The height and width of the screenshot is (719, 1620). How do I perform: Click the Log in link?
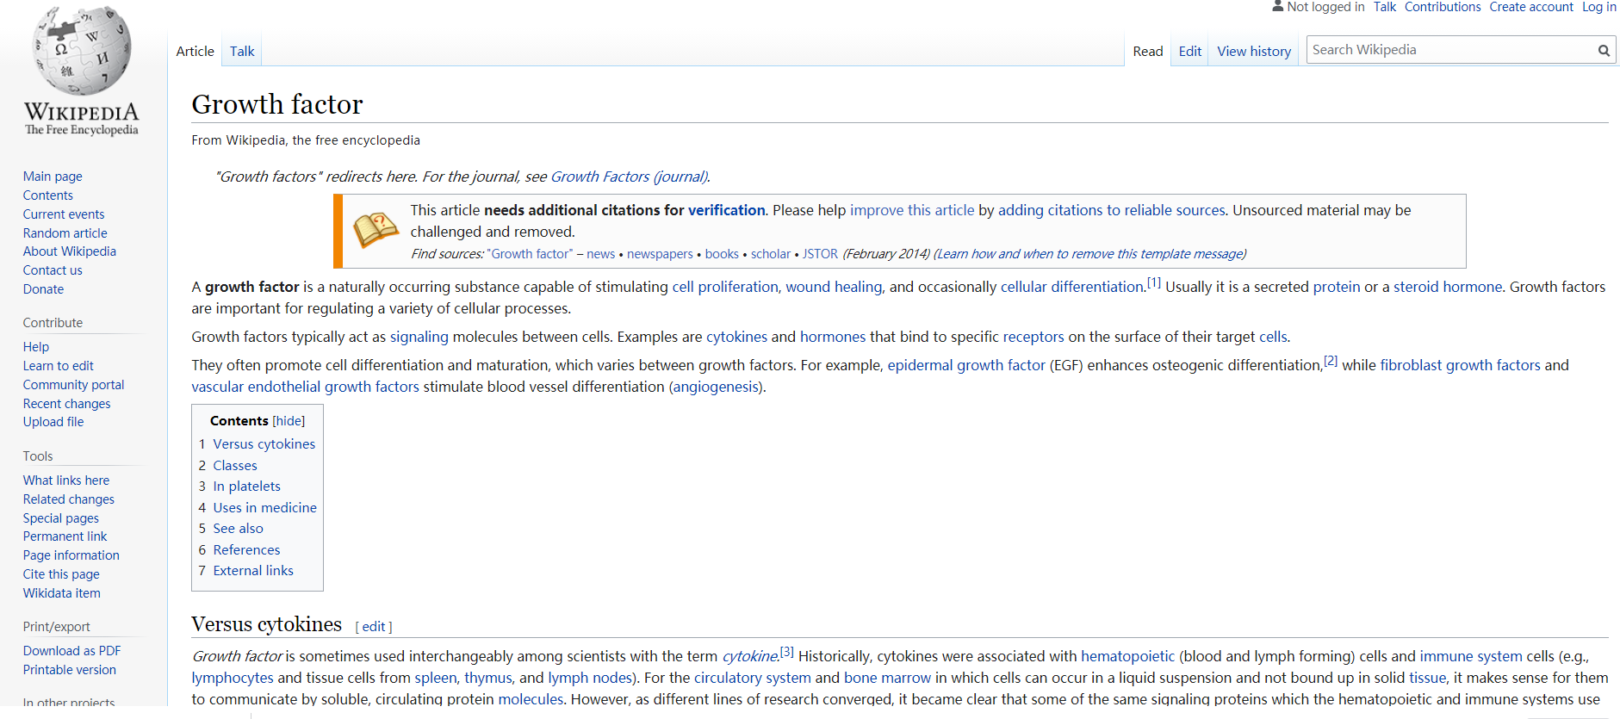1598,7
